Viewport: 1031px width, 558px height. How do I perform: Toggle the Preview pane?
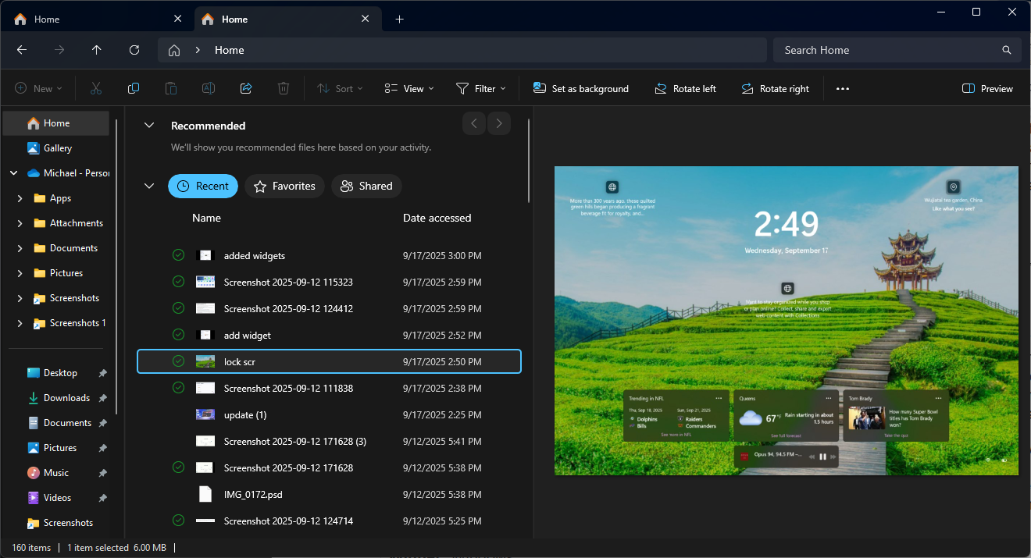click(x=987, y=88)
